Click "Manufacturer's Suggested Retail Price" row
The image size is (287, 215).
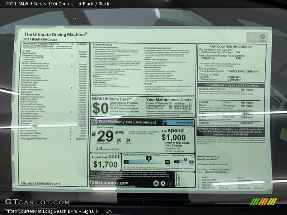tap(55, 44)
